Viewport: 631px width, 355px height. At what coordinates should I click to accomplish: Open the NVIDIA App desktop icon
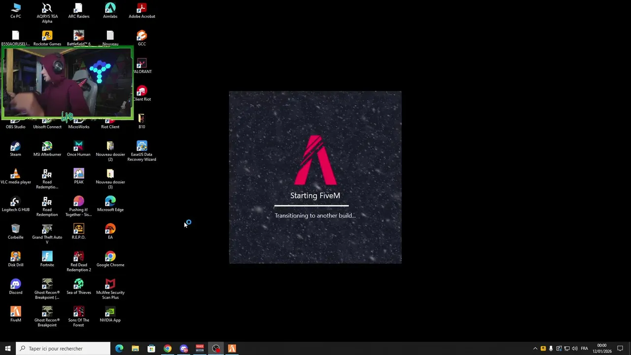(110, 315)
